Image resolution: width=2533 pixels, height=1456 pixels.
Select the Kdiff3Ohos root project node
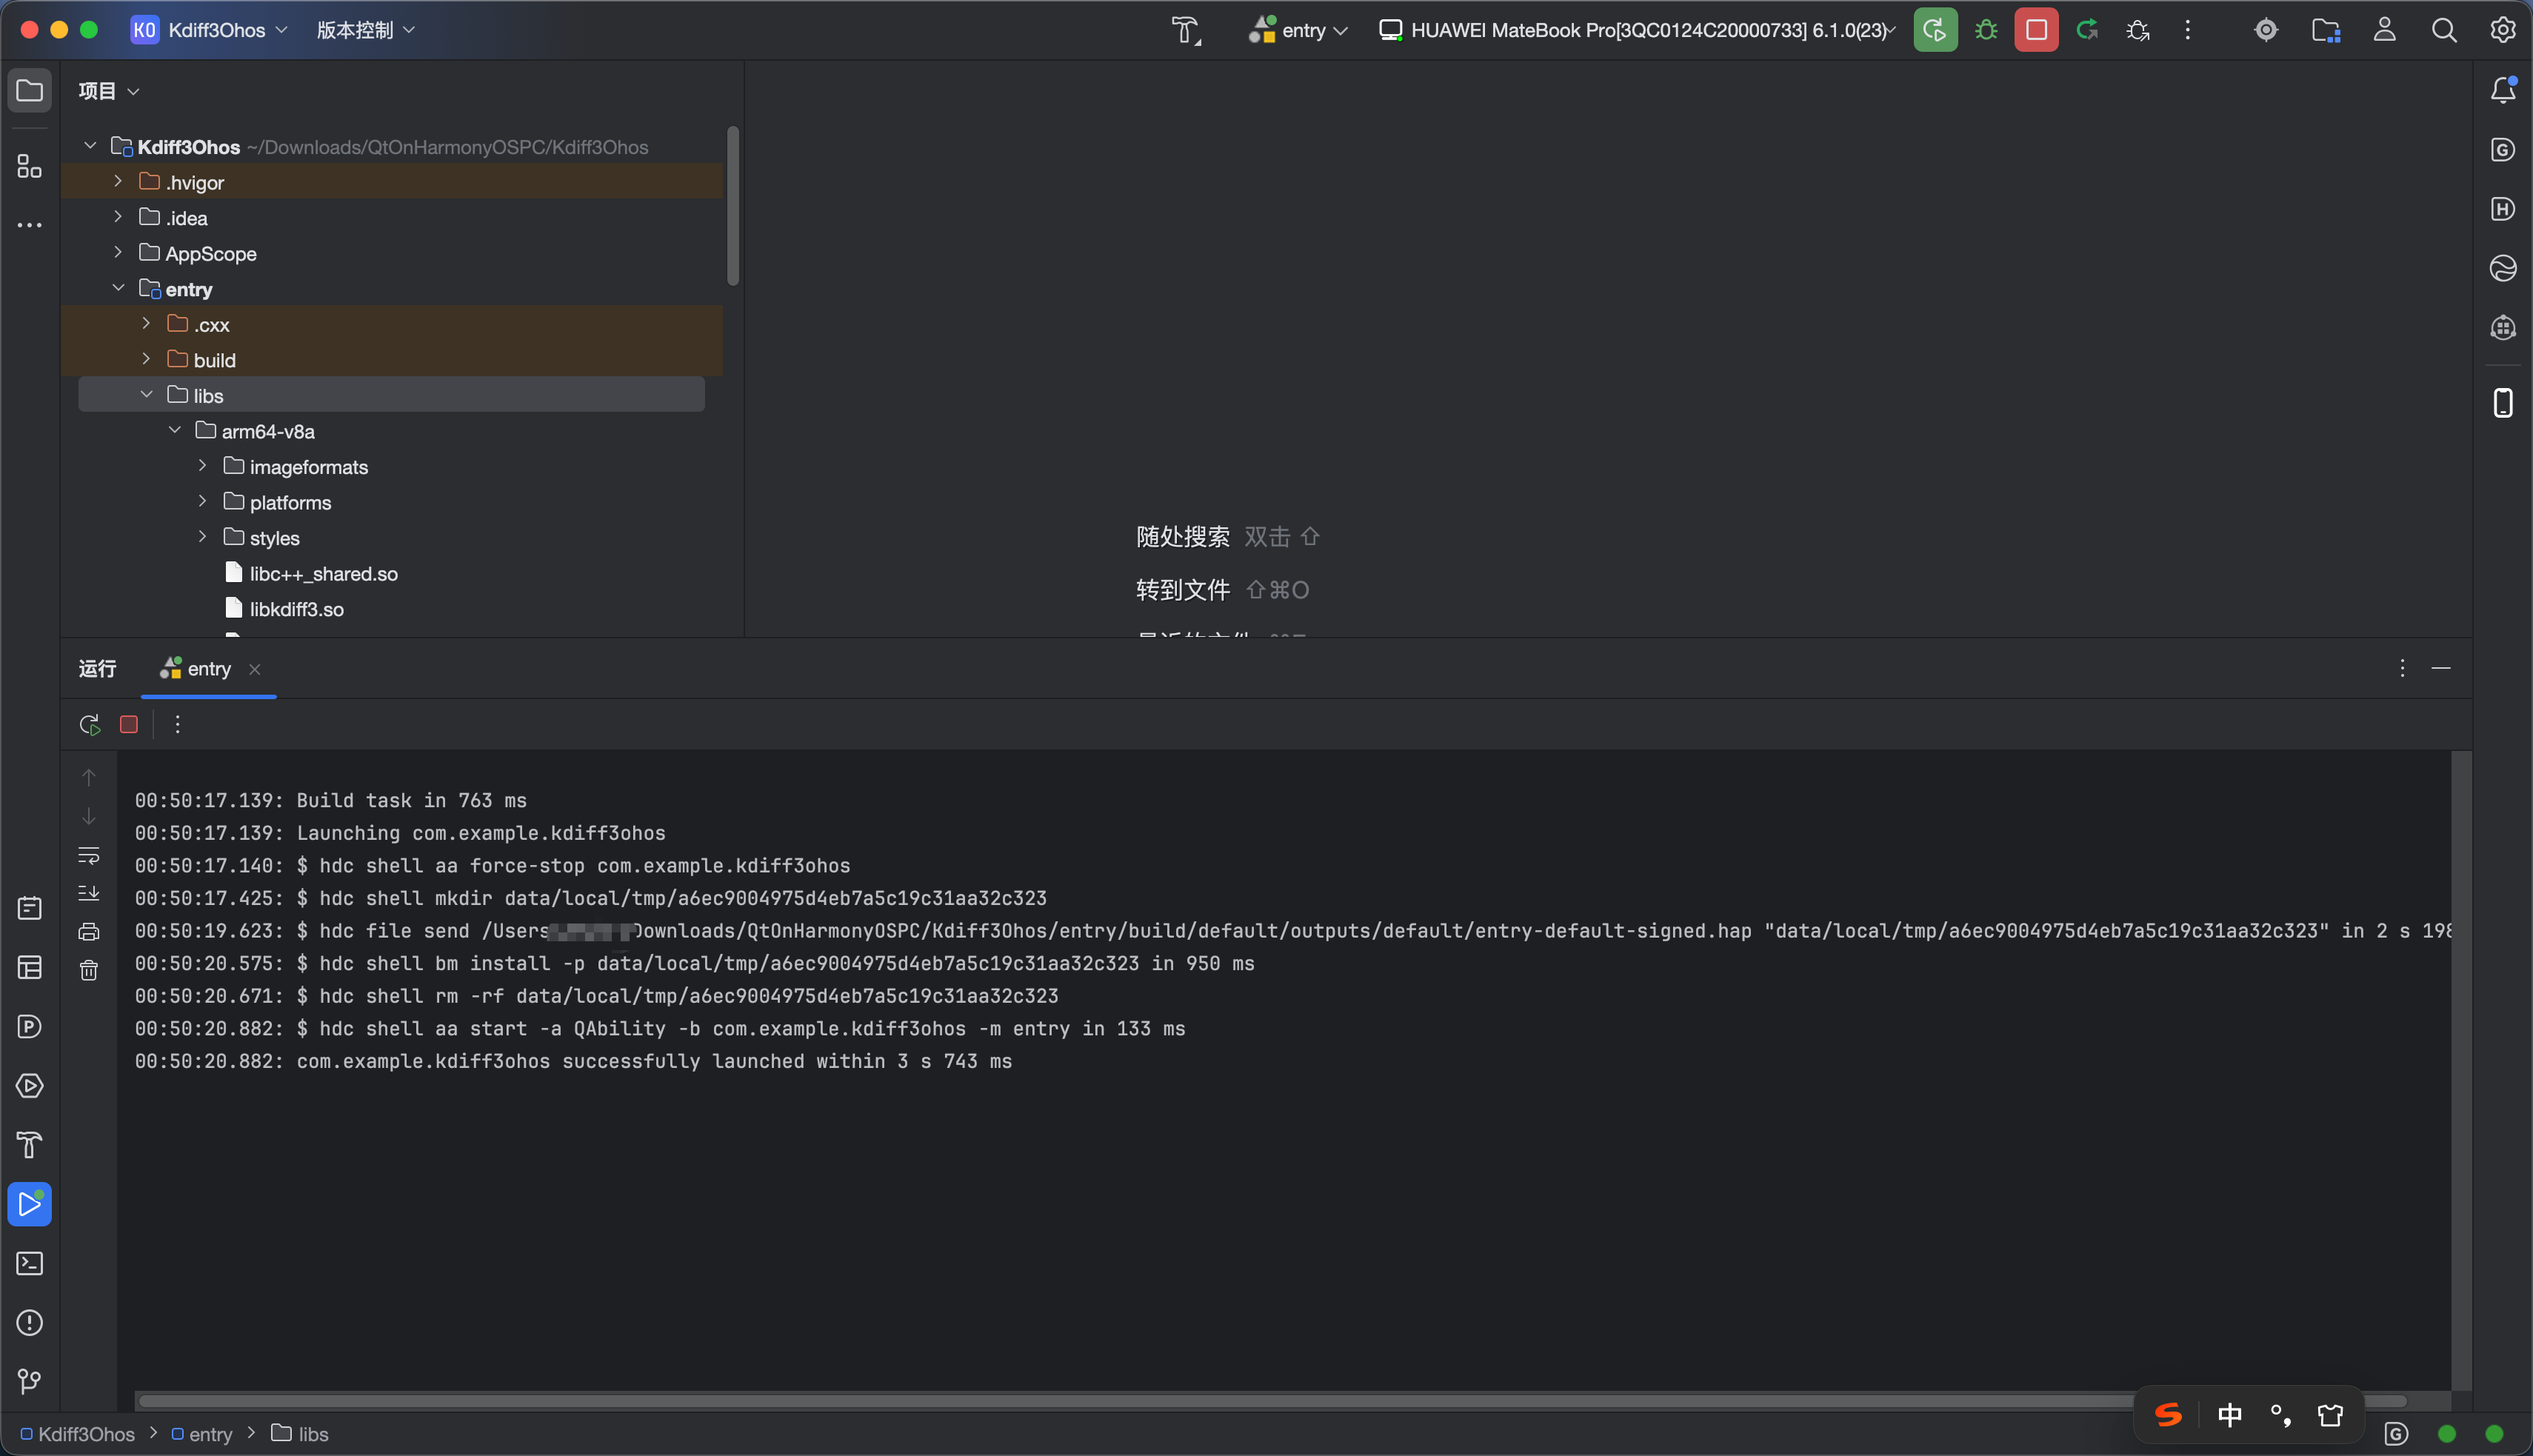click(381, 146)
